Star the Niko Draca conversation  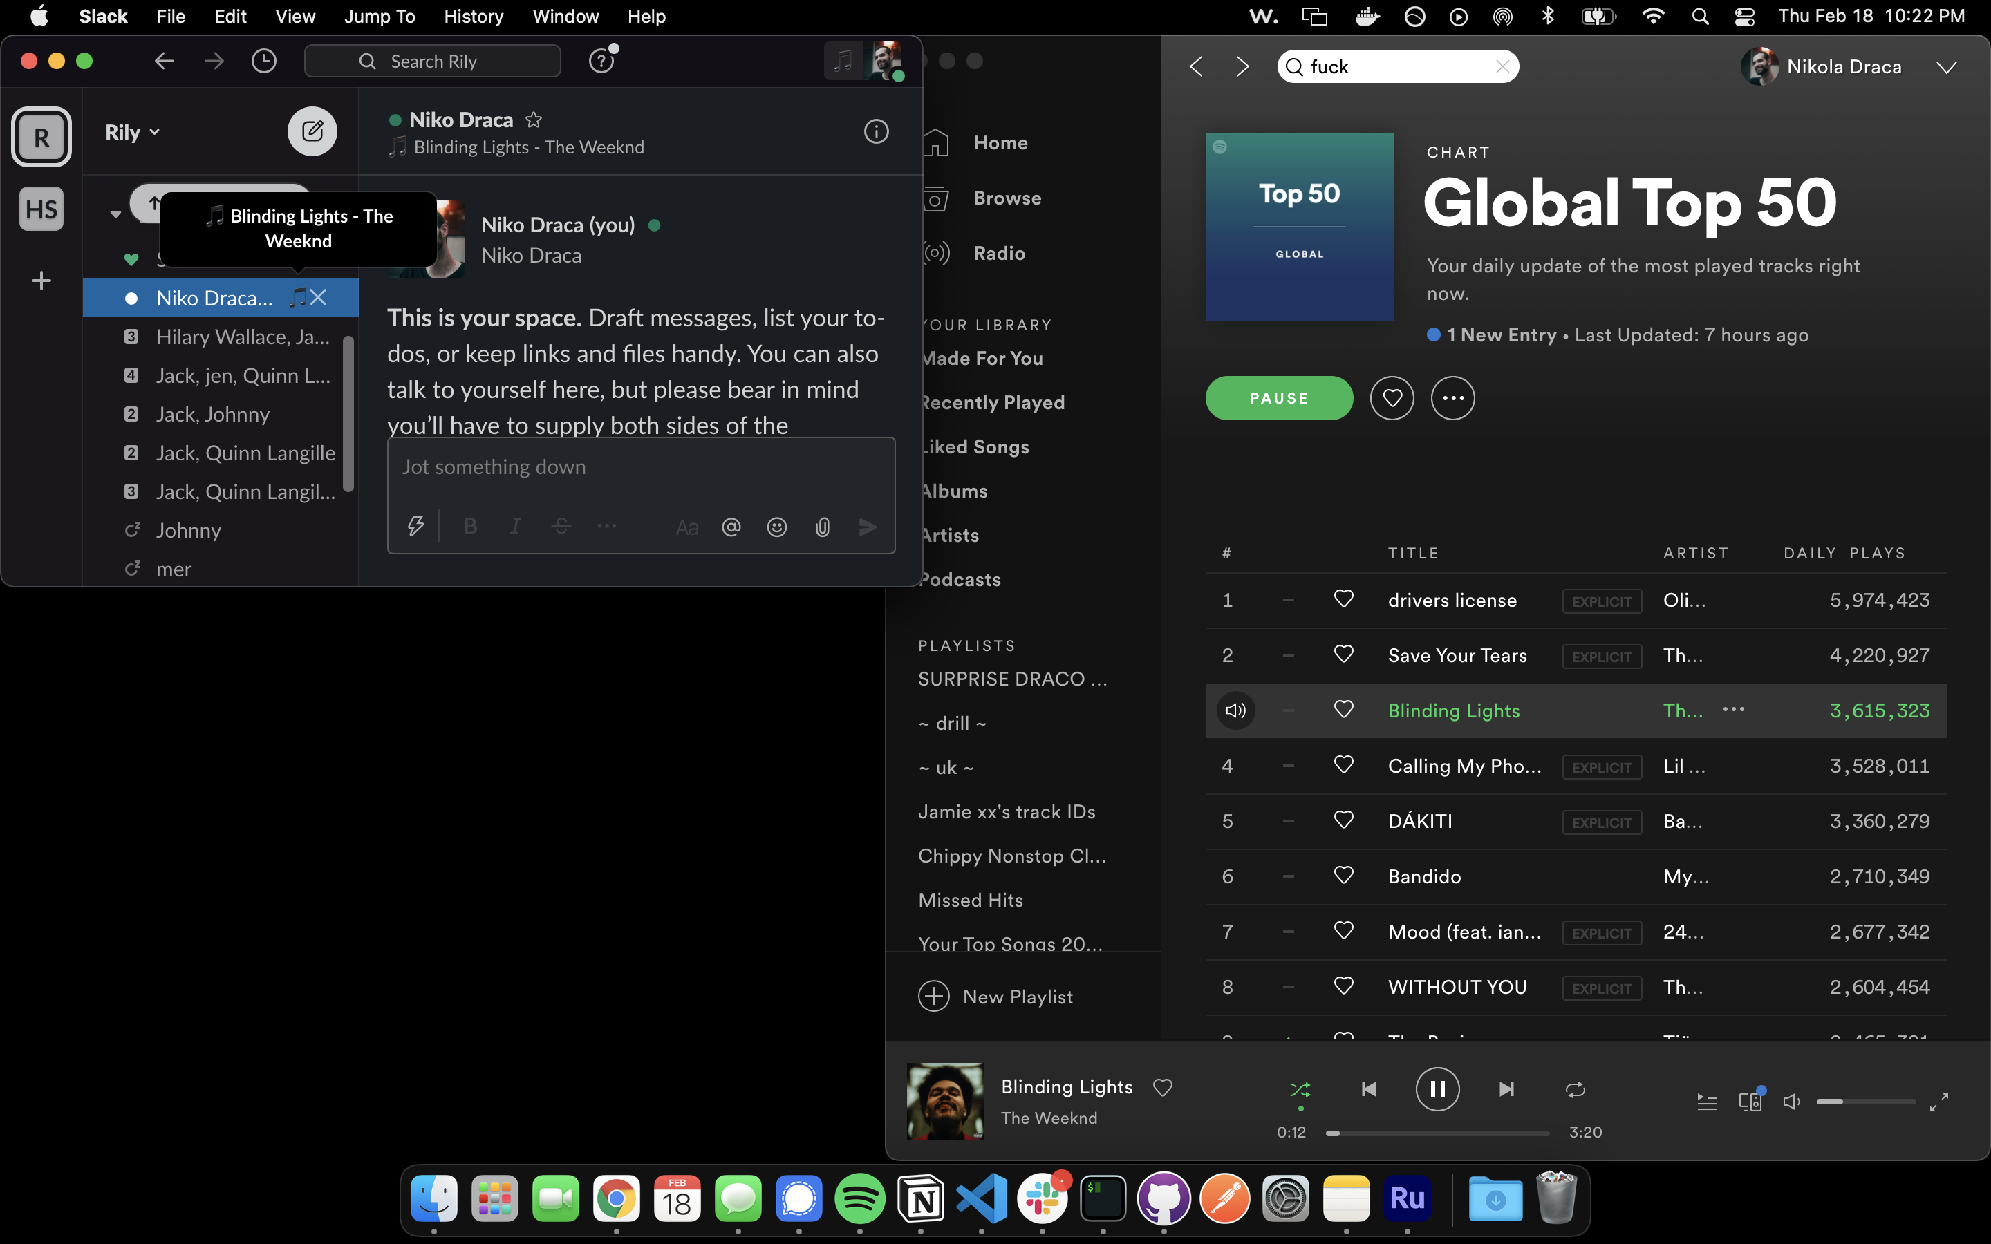534,120
